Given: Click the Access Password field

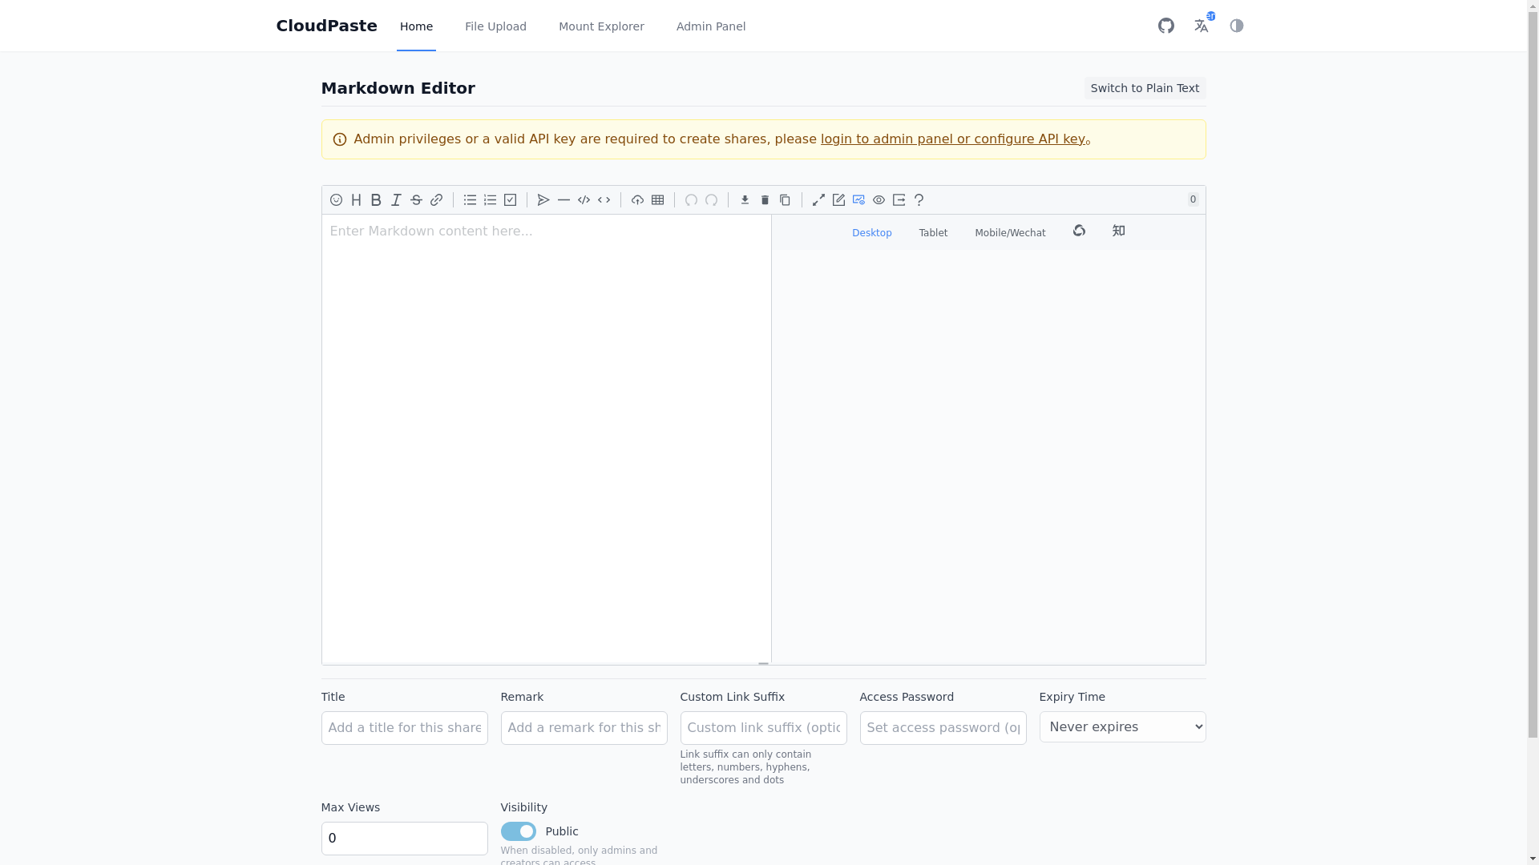Looking at the screenshot, I should tap(943, 728).
